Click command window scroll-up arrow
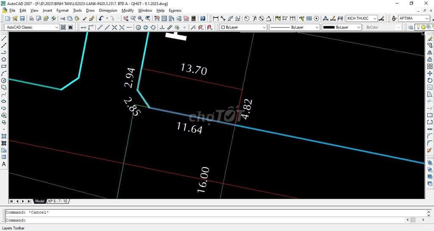 point(429,212)
